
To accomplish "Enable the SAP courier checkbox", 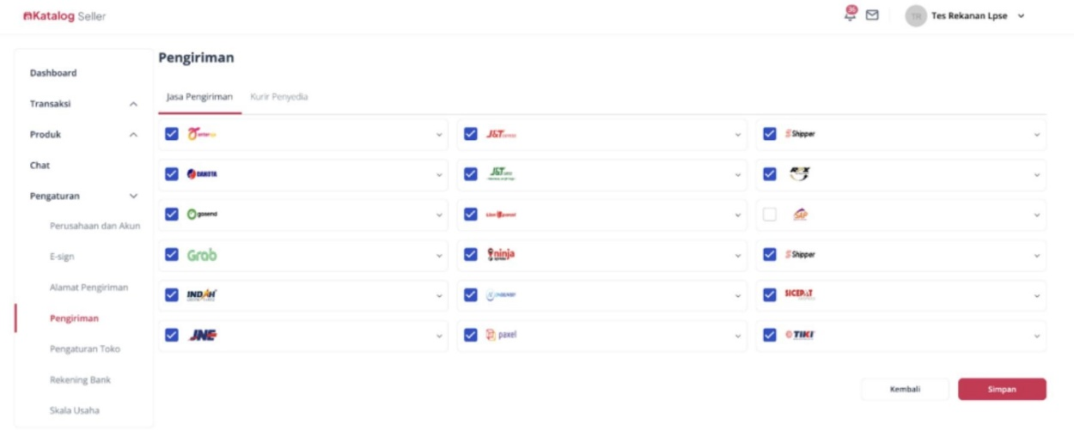I will (x=770, y=215).
